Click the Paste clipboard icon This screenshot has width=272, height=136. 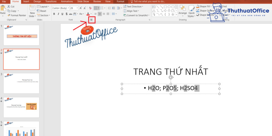(3, 8)
